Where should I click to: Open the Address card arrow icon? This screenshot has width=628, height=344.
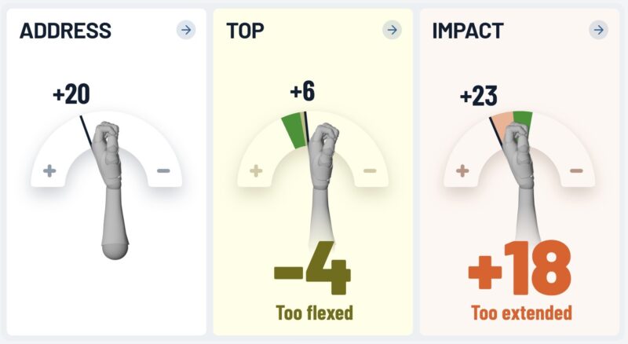point(185,30)
